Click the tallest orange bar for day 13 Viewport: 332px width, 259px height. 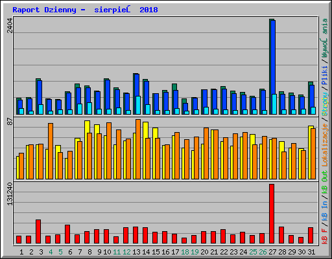tap(138, 149)
